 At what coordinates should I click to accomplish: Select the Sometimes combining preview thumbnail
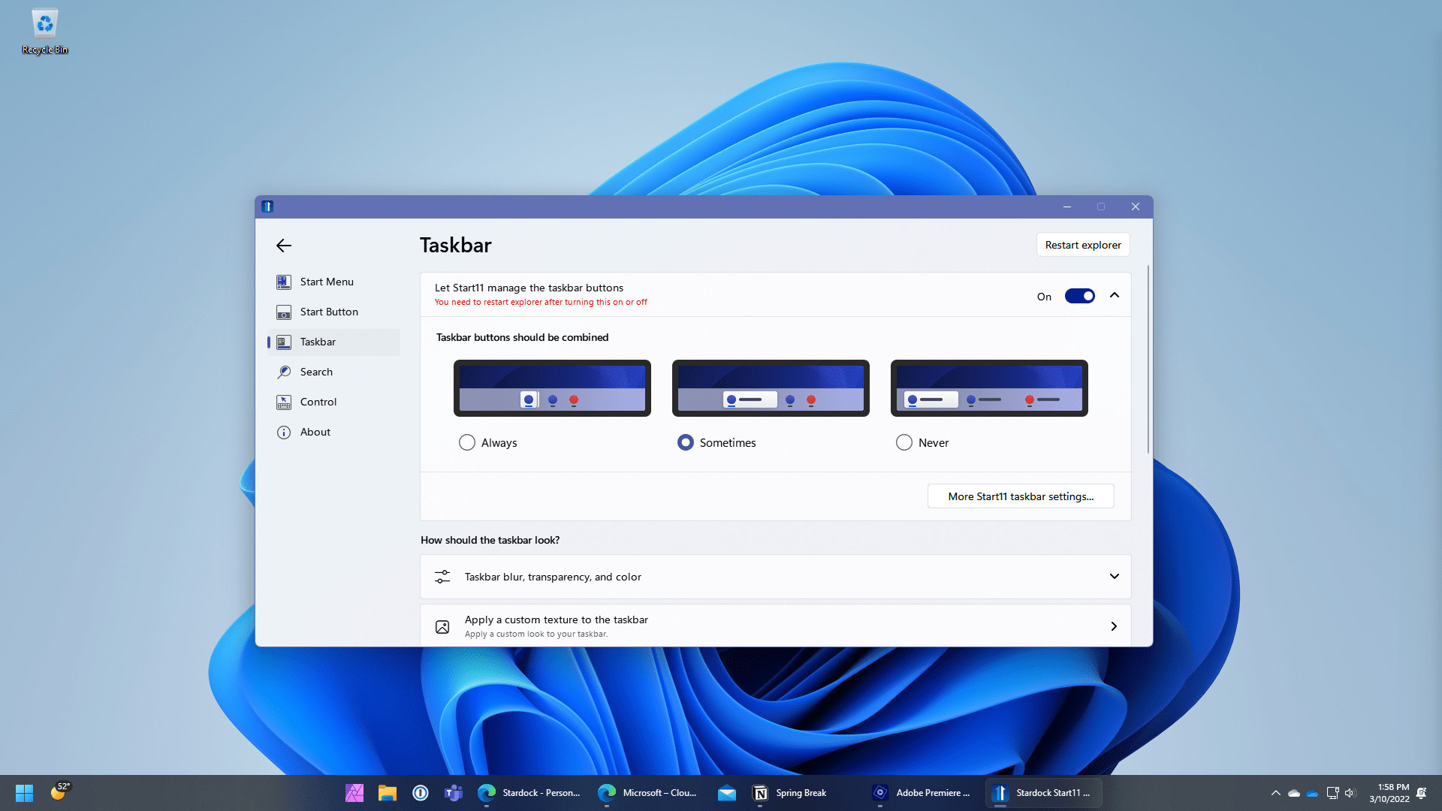point(770,387)
